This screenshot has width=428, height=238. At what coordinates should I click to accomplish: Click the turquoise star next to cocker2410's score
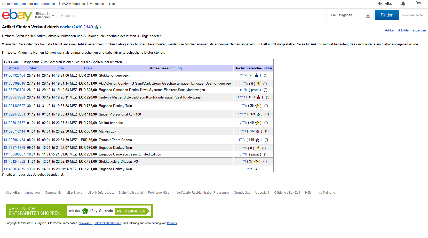[x=96, y=27]
